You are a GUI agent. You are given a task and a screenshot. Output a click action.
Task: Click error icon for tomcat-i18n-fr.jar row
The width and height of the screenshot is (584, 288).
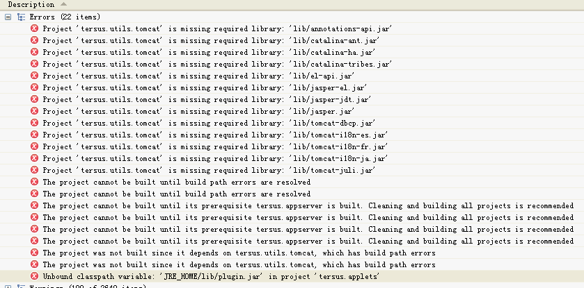(x=35, y=146)
